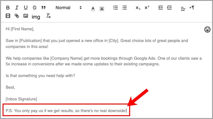Insert a blockquote

tap(43, 8)
